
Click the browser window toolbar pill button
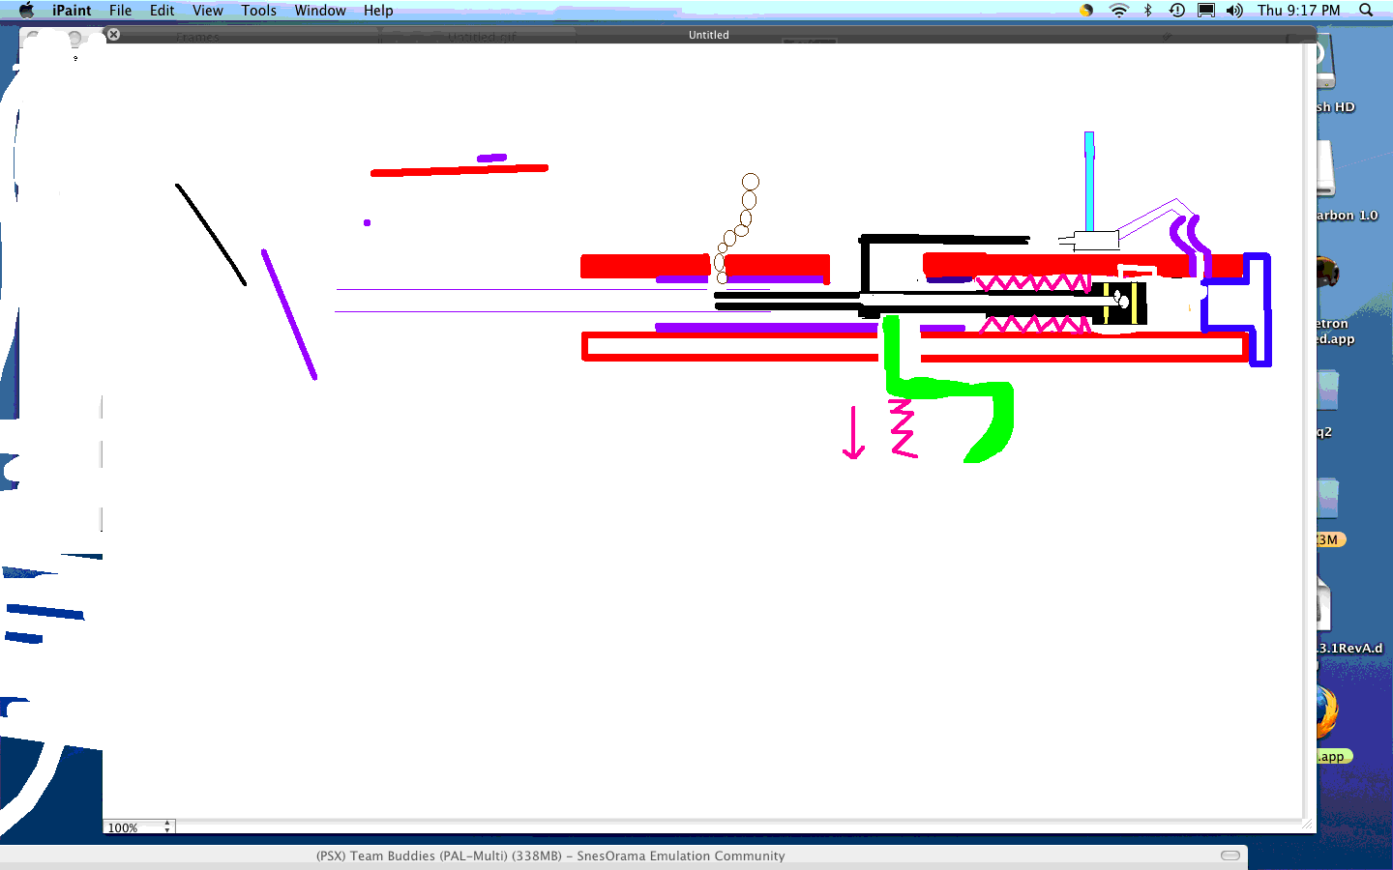pos(1230,855)
